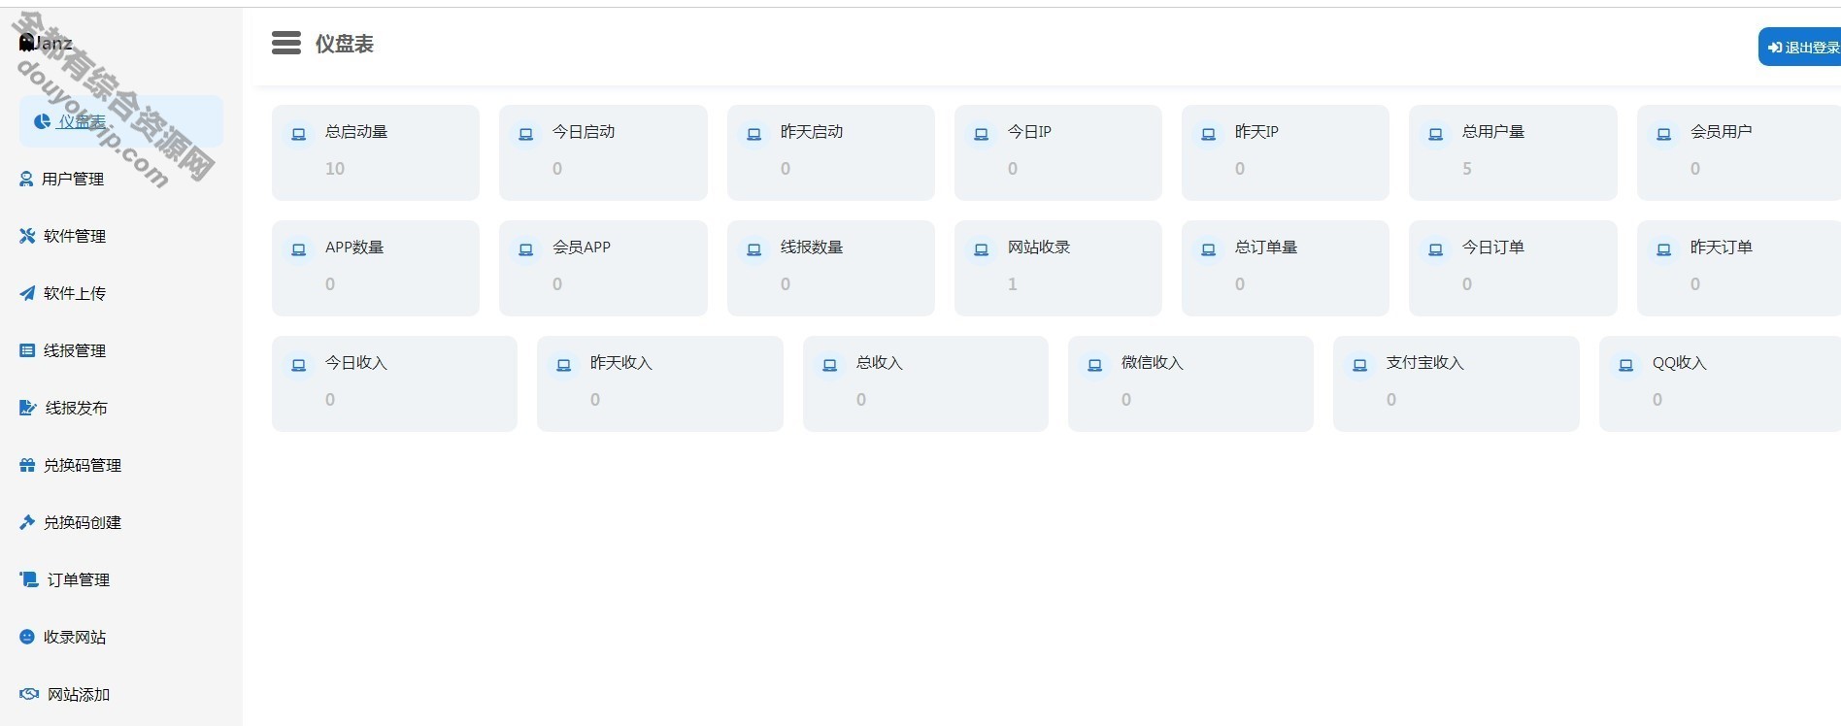This screenshot has width=1841, height=726.
Task: Click the 仪盘表 page heading
Action: click(344, 44)
